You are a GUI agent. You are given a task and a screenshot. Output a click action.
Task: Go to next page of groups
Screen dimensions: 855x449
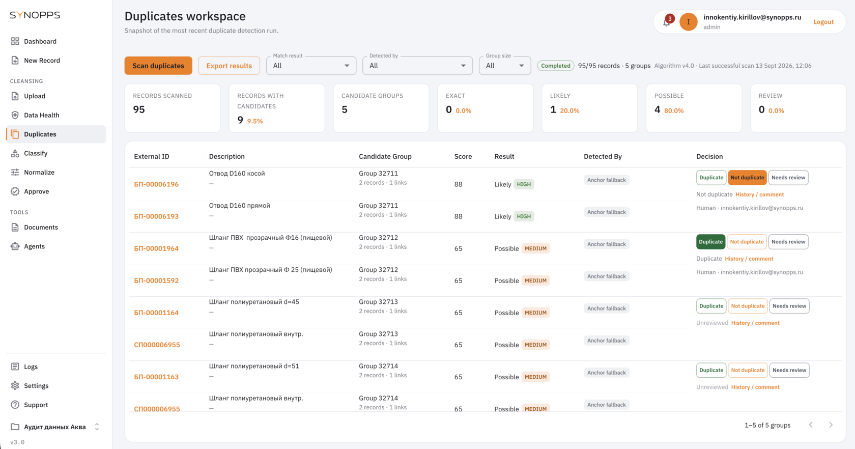(831, 425)
